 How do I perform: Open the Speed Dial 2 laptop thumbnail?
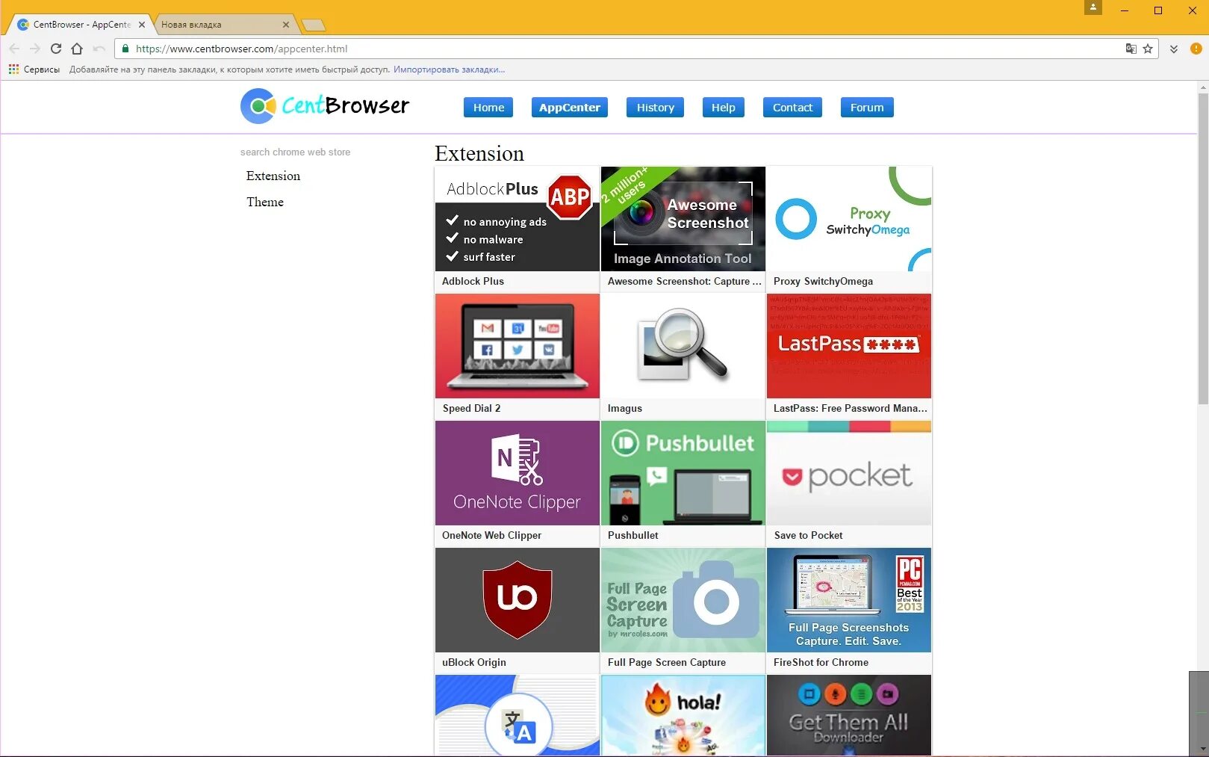click(518, 346)
